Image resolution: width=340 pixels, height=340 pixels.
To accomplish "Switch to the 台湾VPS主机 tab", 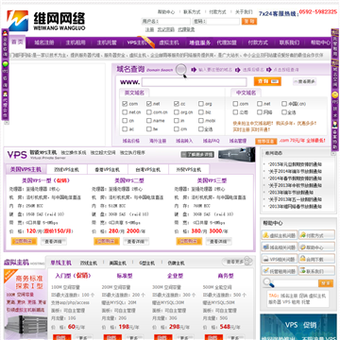I will [148, 169].
